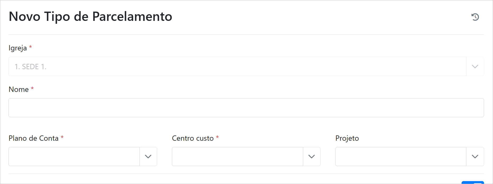The height and width of the screenshot is (184, 493).
Task: Click the red asterisk next to Igreja
Action: point(30,47)
